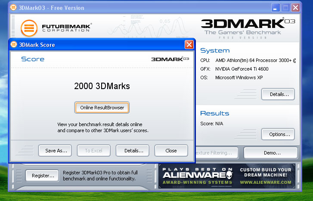313x201 pixels.
Task: Minimize the 3DMark03 main window
Action: [x=276, y=8]
